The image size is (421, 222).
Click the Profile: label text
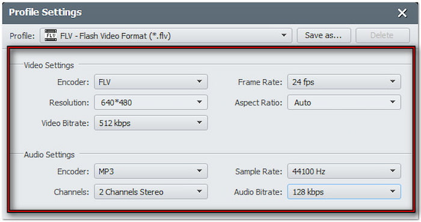point(22,35)
